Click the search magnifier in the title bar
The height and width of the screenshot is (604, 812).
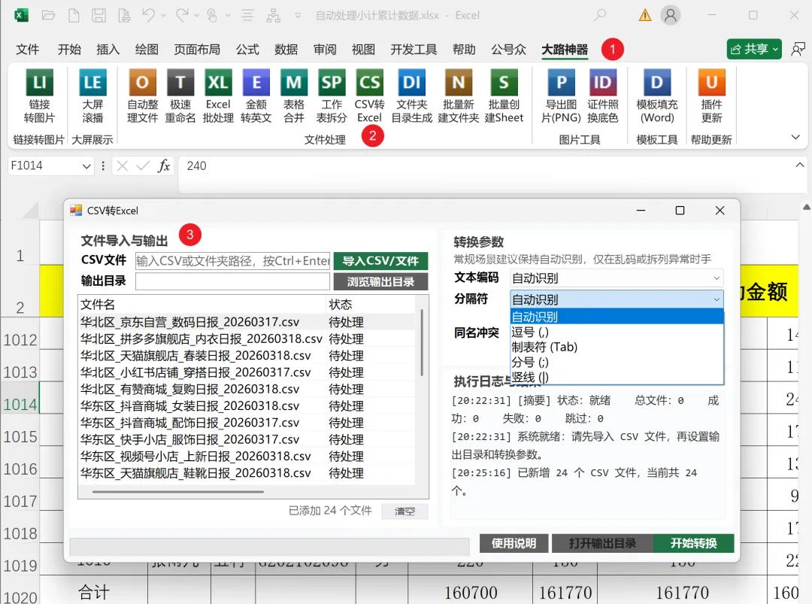pyautogui.click(x=600, y=15)
